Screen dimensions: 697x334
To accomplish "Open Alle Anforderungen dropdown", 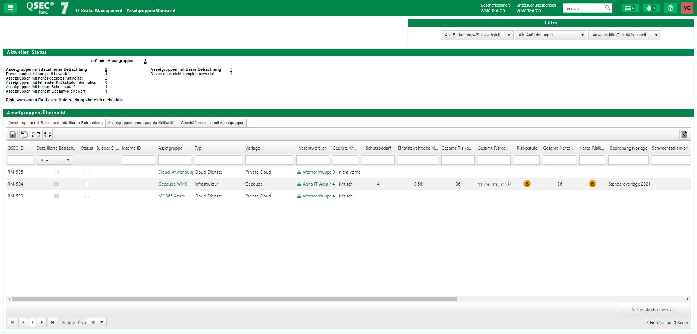I will point(551,35).
